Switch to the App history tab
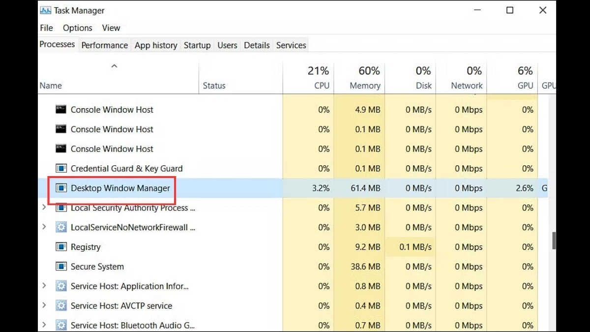590x332 pixels. (x=156, y=45)
